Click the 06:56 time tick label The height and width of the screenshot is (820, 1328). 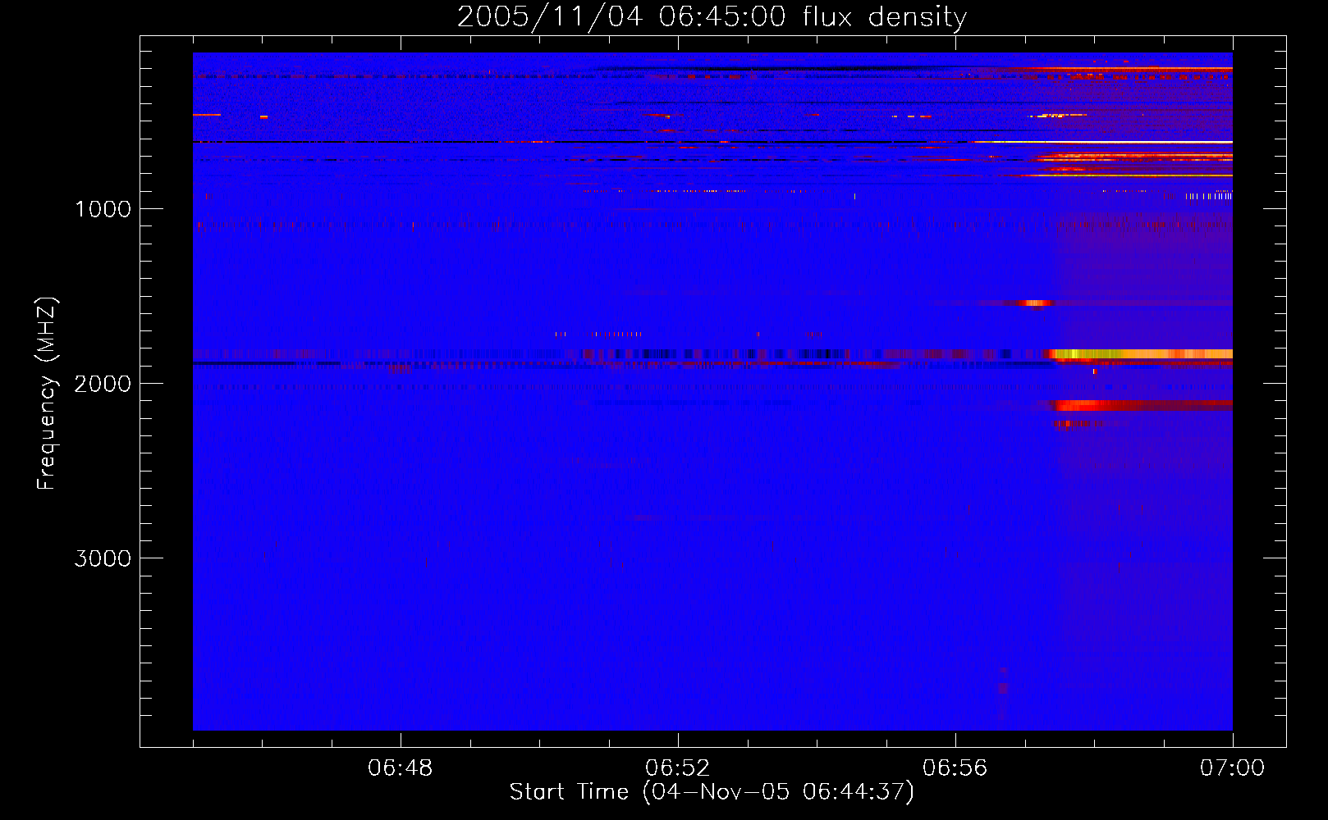coord(955,768)
